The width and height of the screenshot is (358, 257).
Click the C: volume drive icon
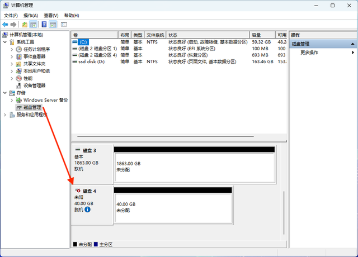pos(74,42)
